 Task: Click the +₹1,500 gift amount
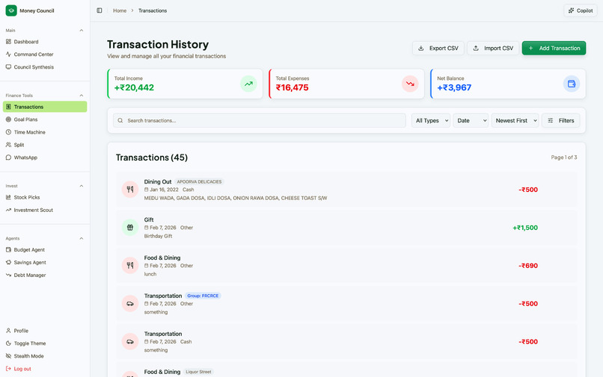click(x=525, y=228)
